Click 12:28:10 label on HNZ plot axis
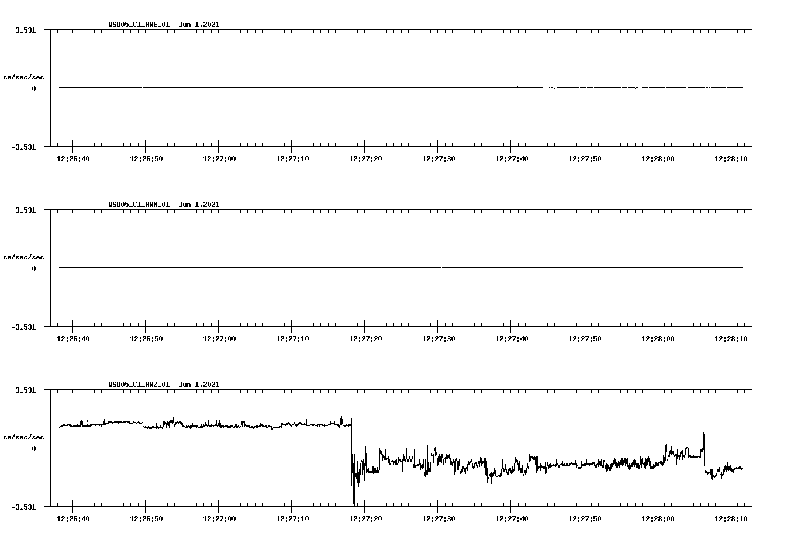The height and width of the screenshot is (540, 794). [731, 519]
